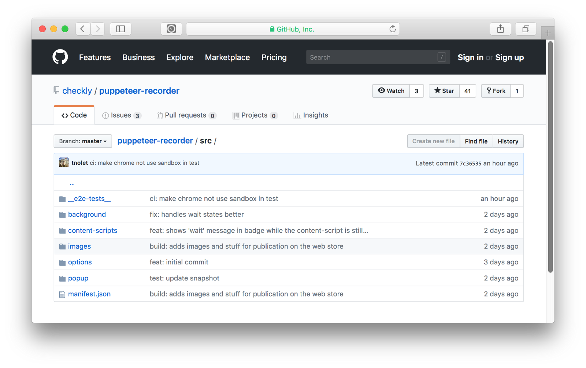Open the Marketplace menu item
The height and width of the screenshot is (368, 586).
(x=227, y=57)
